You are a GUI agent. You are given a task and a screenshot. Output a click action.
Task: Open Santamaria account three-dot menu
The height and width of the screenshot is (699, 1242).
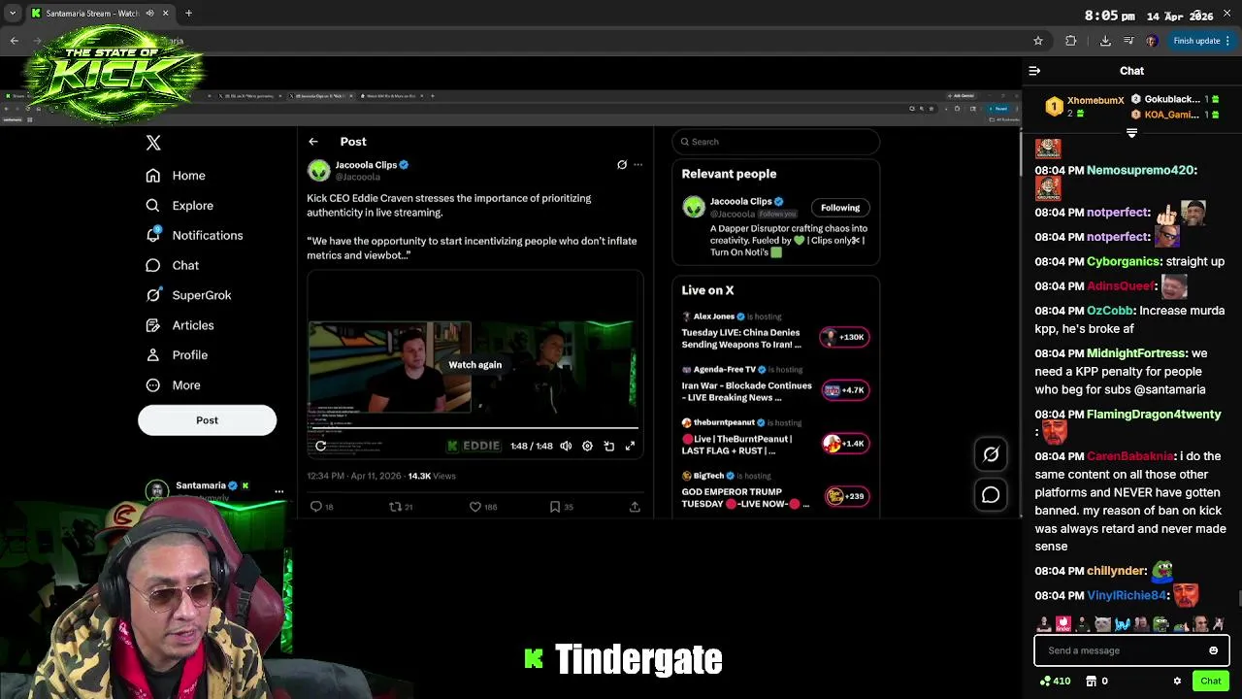278,491
